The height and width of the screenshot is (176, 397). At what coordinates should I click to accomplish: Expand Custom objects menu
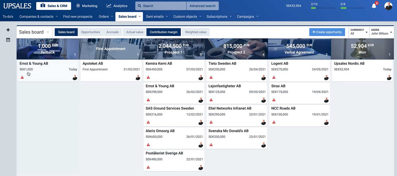click(187, 16)
